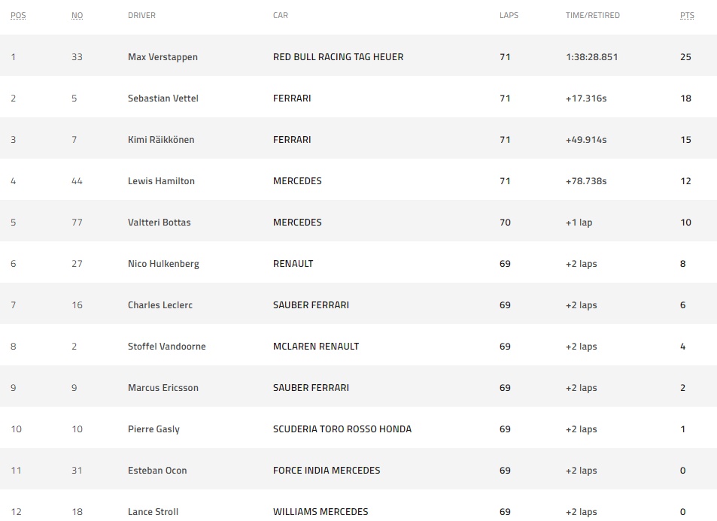Open Max Verstappen driver name
The image size is (717, 521).
[x=163, y=57]
